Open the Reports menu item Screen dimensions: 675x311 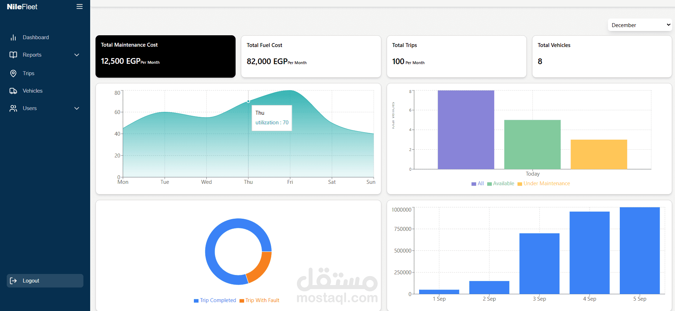[45, 55]
